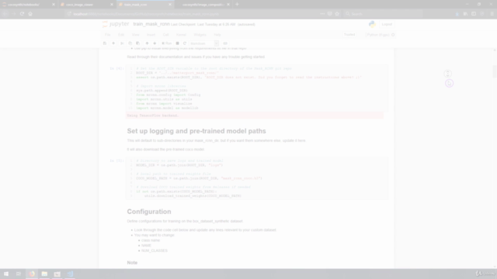Click the 'class name' bullet item
Screen dimensions: 497x279
[x=151, y=240]
